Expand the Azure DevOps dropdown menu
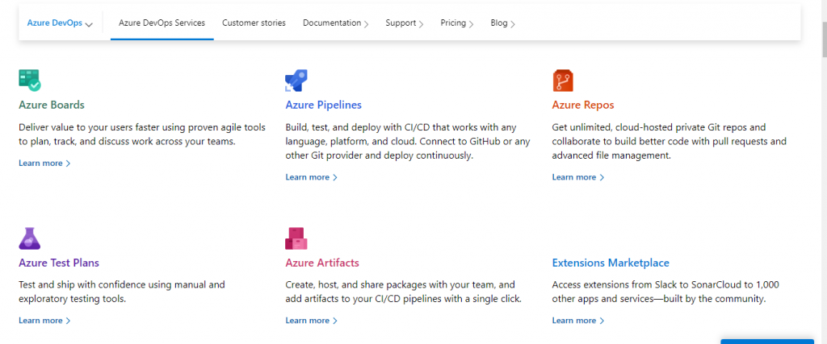The image size is (827, 344). [60, 23]
